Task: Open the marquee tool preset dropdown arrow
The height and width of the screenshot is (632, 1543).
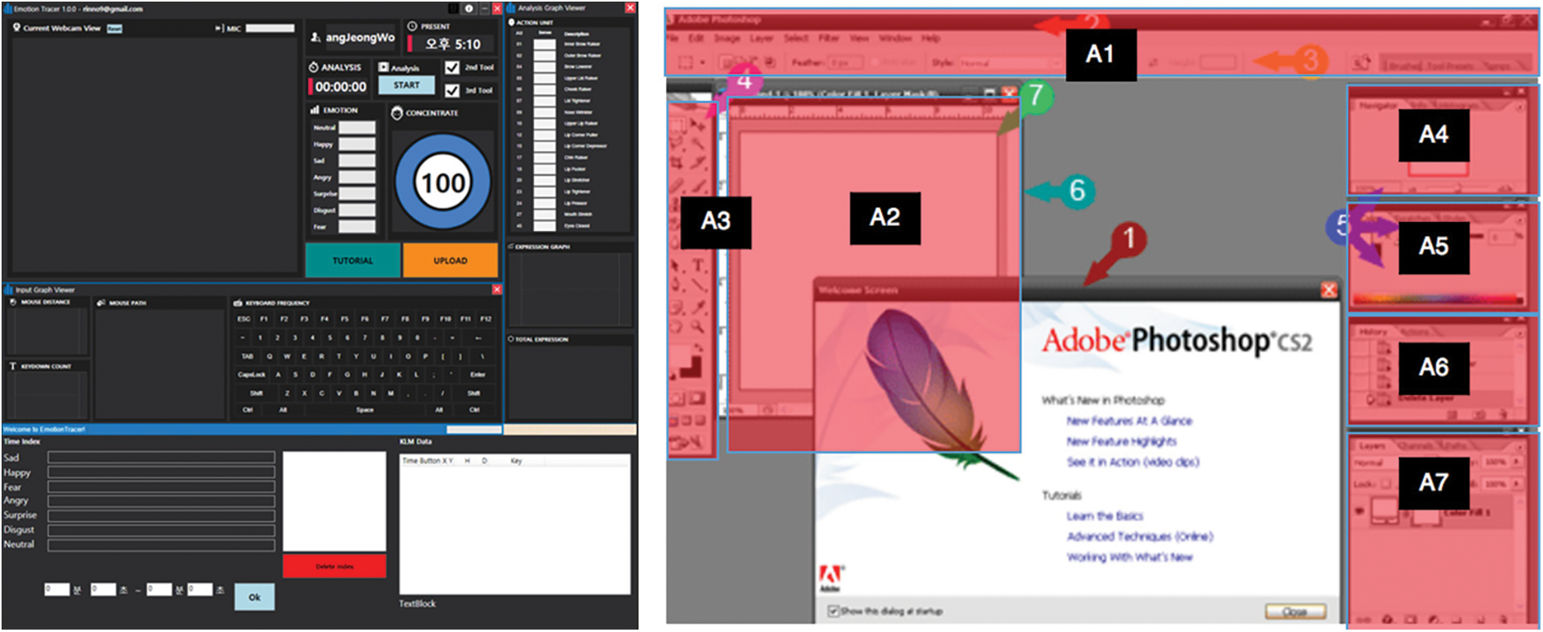Action: click(702, 62)
